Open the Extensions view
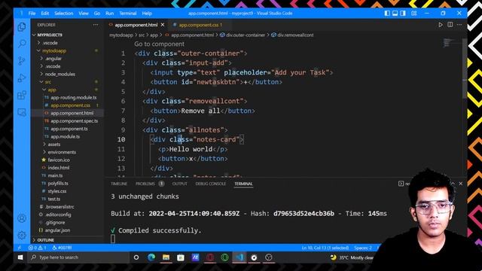 coord(22,96)
